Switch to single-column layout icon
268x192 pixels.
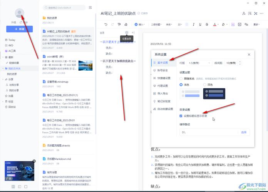tap(26, 187)
